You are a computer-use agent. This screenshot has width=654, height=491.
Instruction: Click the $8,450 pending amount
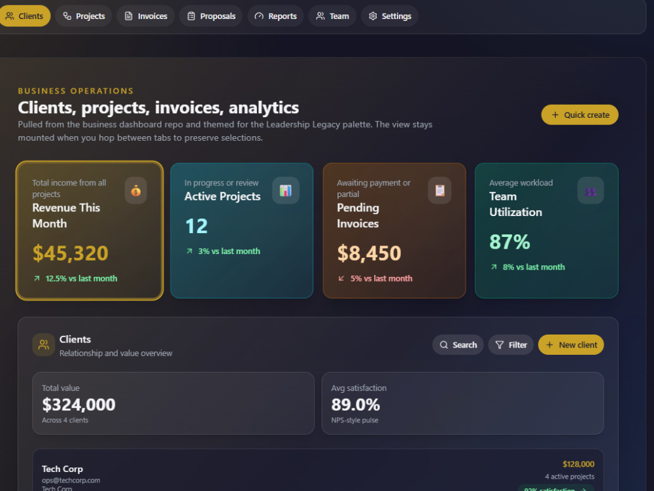coord(369,253)
